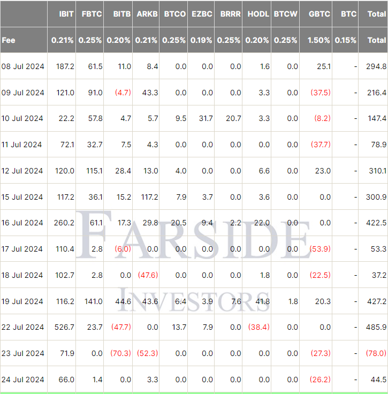388x394 pixels.
Task: Click ARKB outflow (52.3) on 23 Jul
Action: coord(147,353)
